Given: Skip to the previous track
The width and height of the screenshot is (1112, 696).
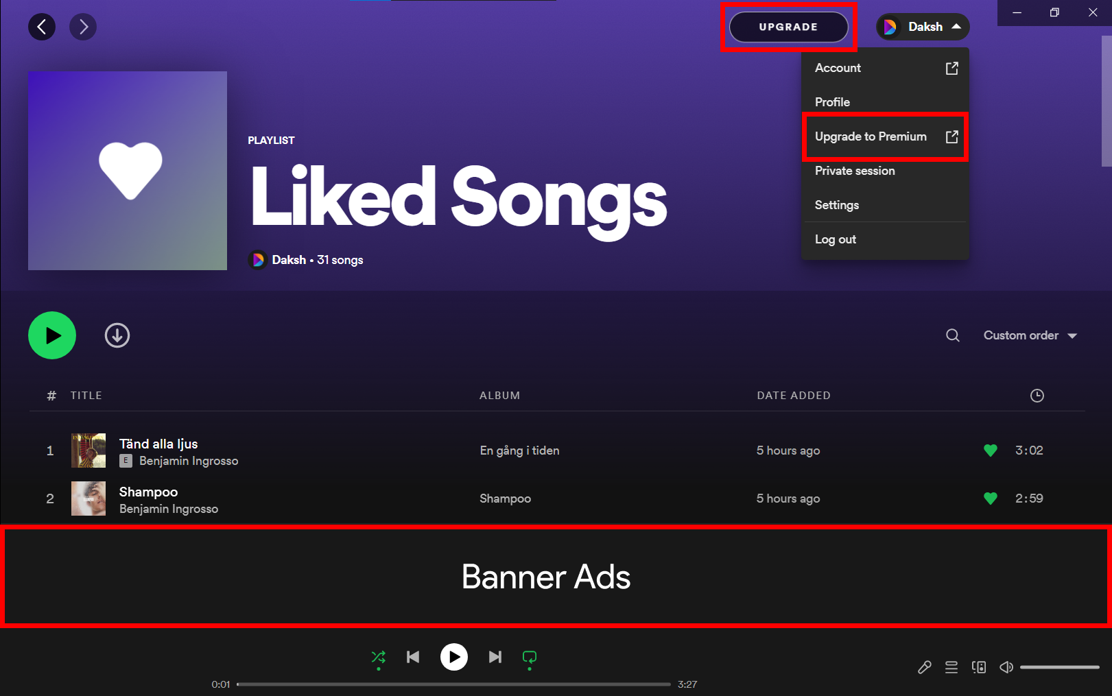Looking at the screenshot, I should 413,657.
